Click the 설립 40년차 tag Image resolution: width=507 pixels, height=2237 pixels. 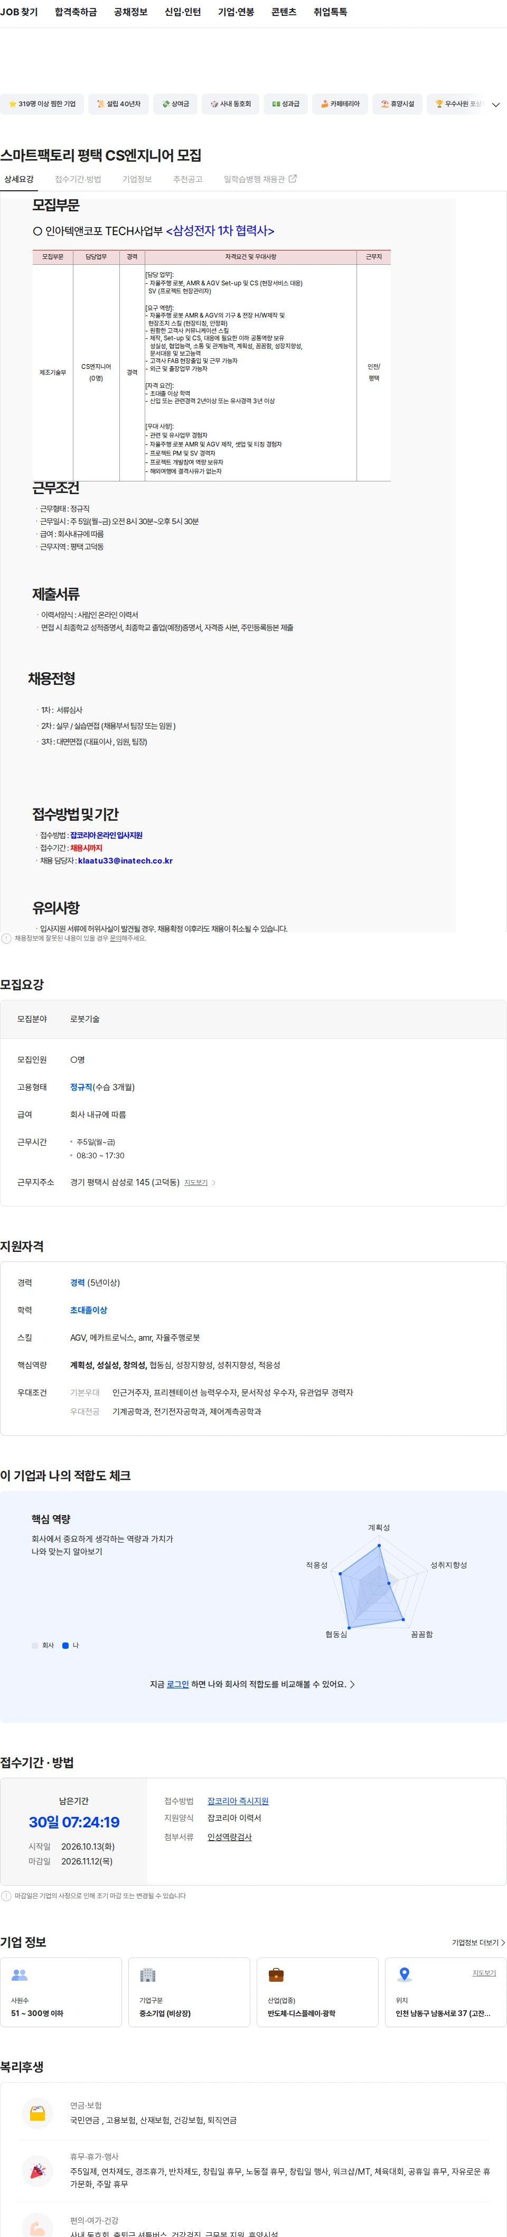[119, 104]
